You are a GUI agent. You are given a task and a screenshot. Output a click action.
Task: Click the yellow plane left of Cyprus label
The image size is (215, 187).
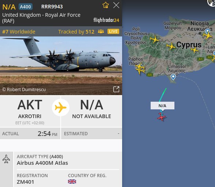[171, 46]
